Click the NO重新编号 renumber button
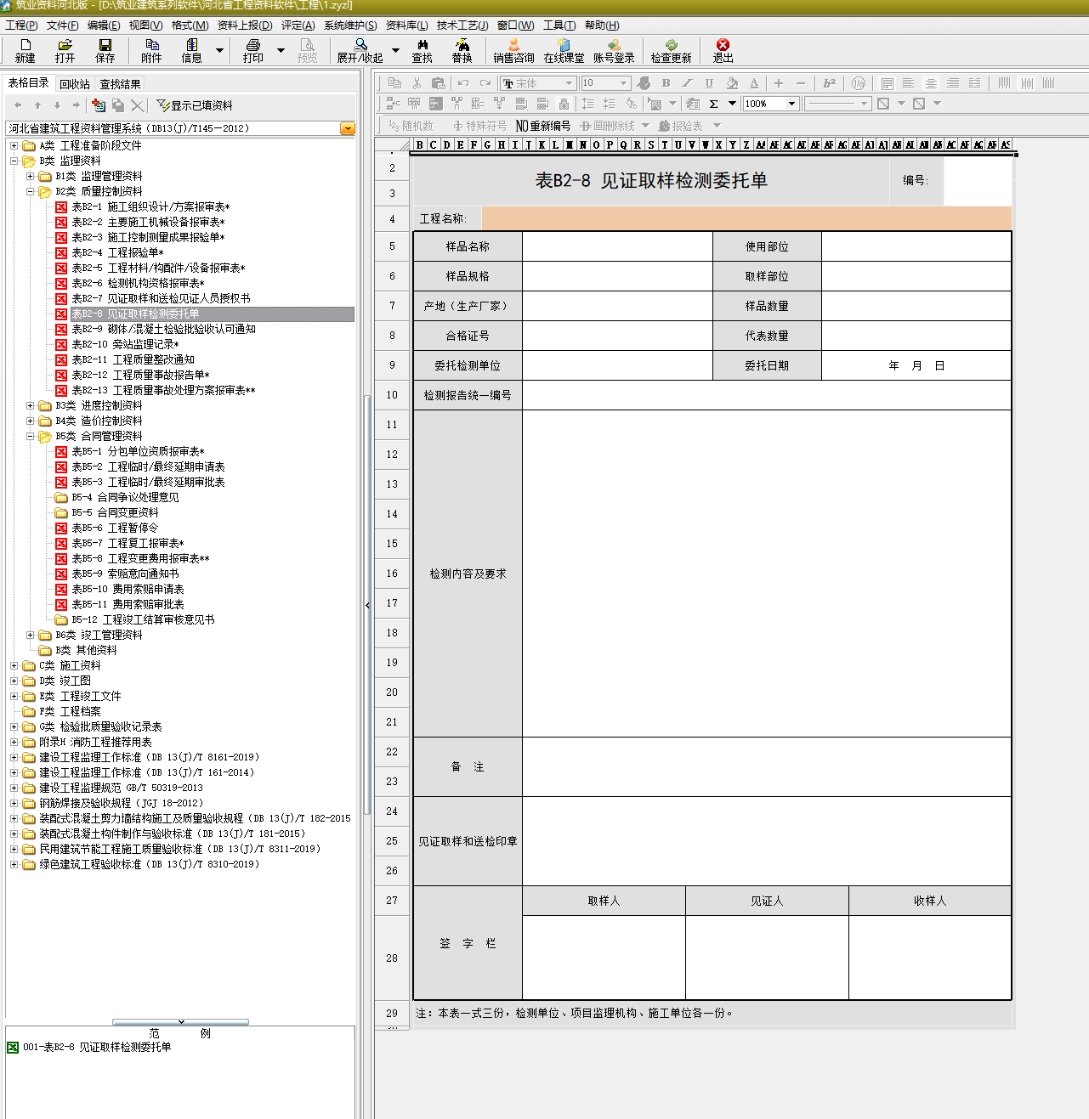This screenshot has width=1089, height=1119. 543,126
